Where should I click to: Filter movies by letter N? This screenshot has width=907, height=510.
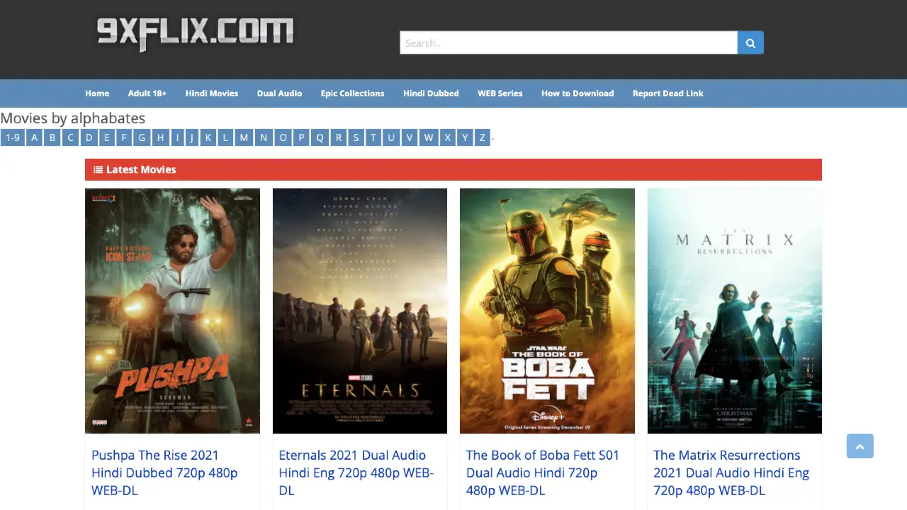pos(264,137)
